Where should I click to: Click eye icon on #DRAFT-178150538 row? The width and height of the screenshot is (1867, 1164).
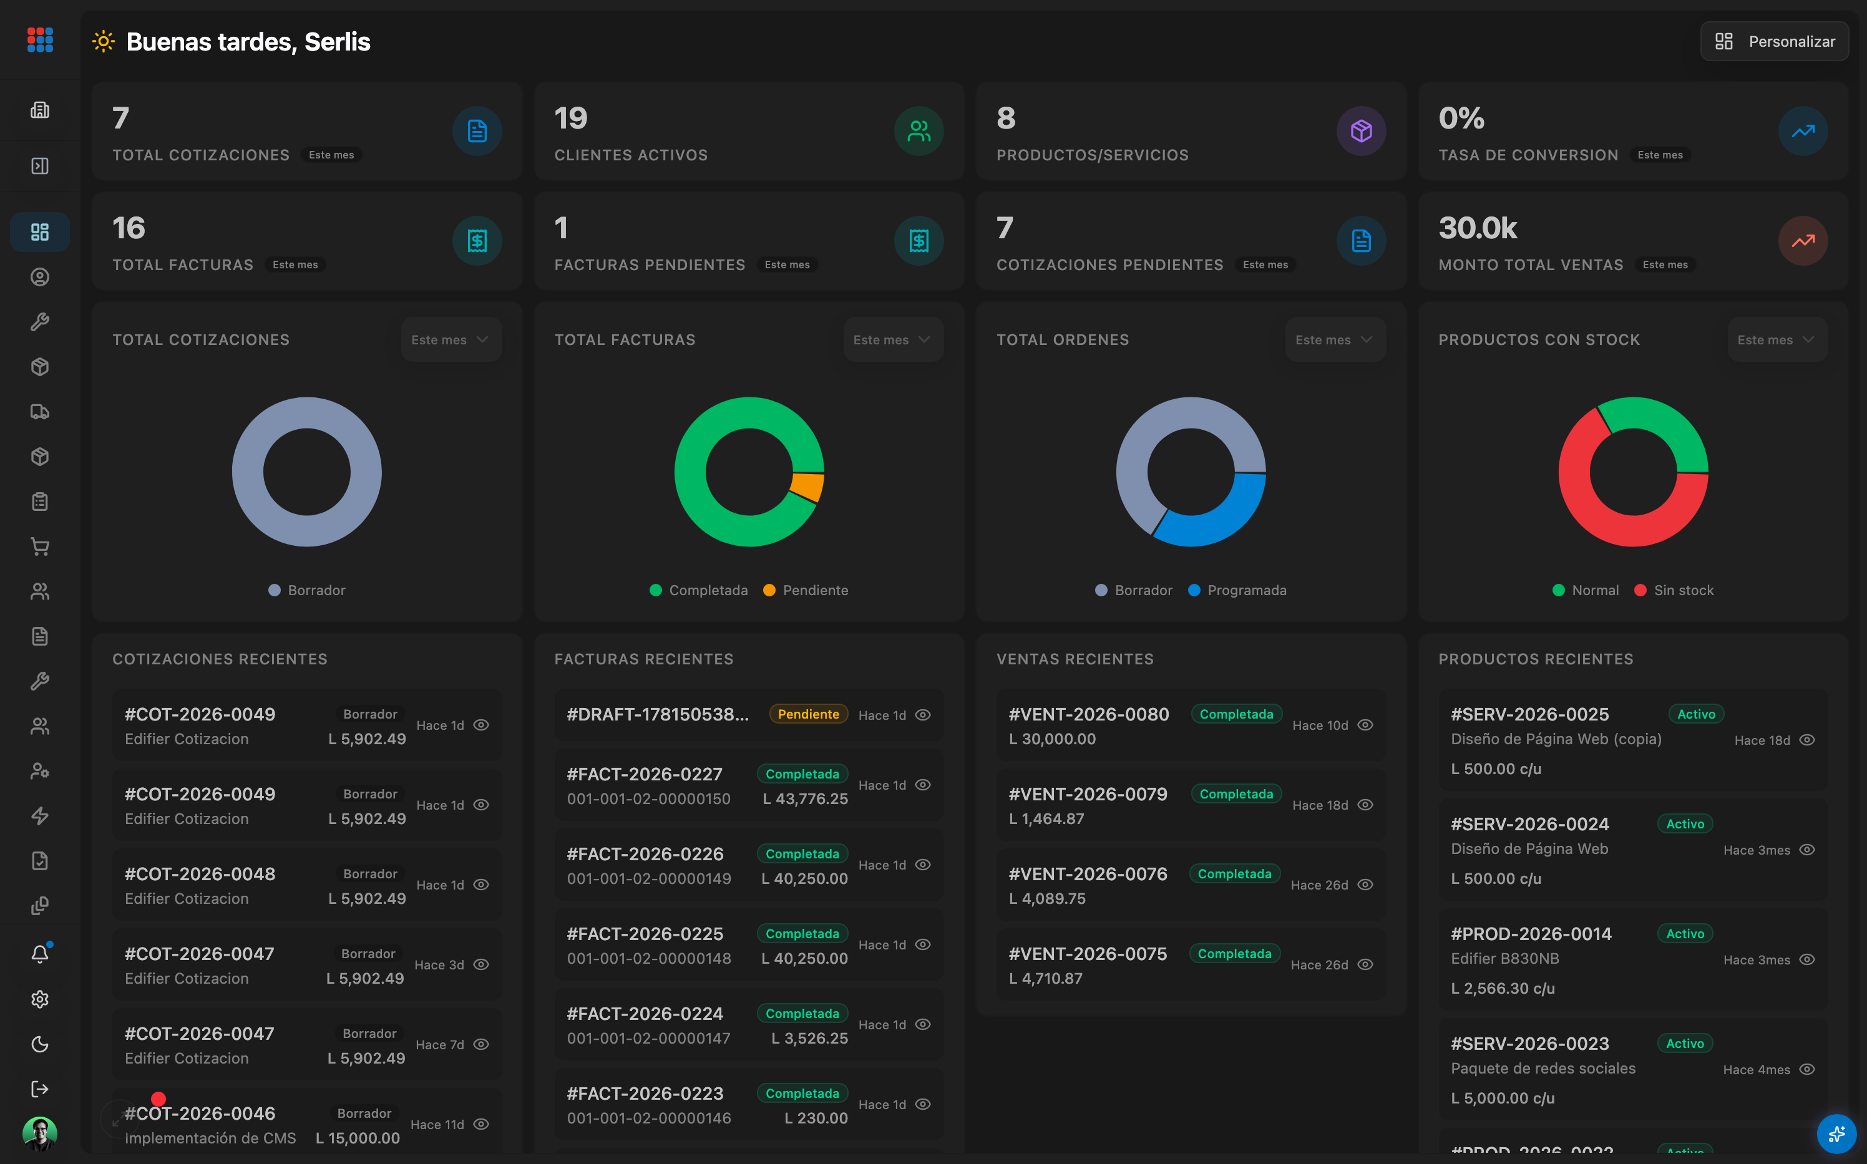923,715
